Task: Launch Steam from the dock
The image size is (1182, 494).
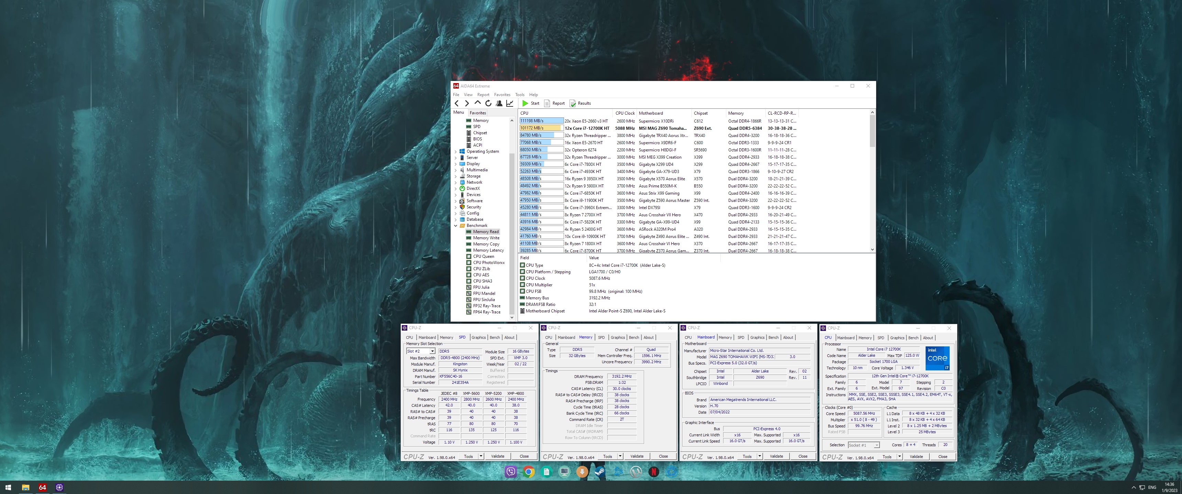Action: 600,472
